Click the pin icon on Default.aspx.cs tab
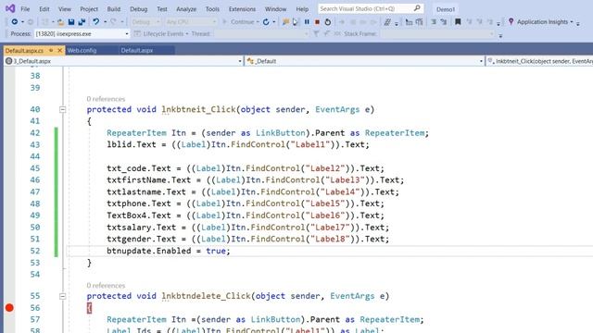The image size is (593, 333). coord(51,50)
